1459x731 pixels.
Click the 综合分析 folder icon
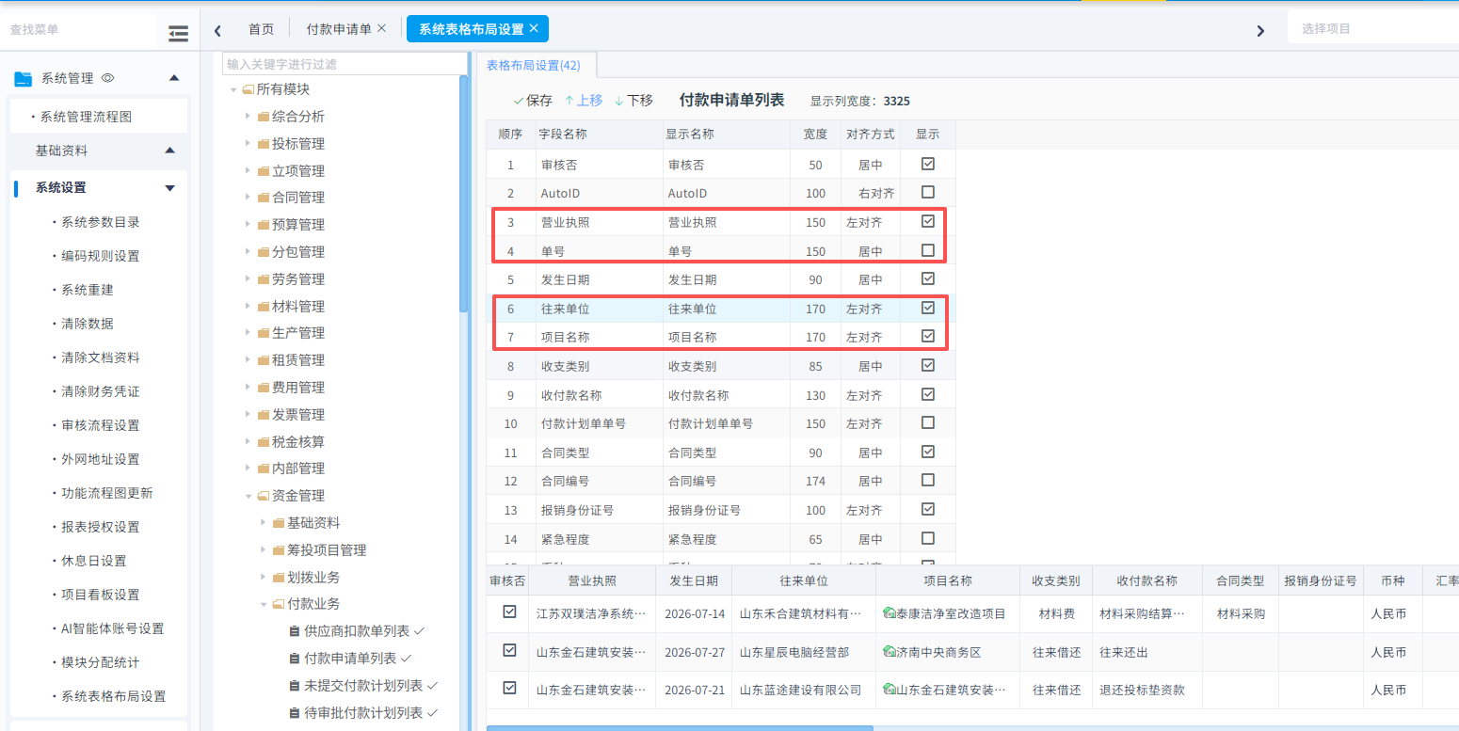click(x=264, y=117)
